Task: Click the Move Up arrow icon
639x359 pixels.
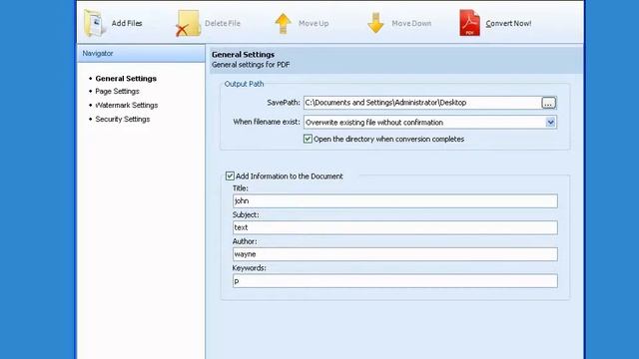Action: point(283,23)
